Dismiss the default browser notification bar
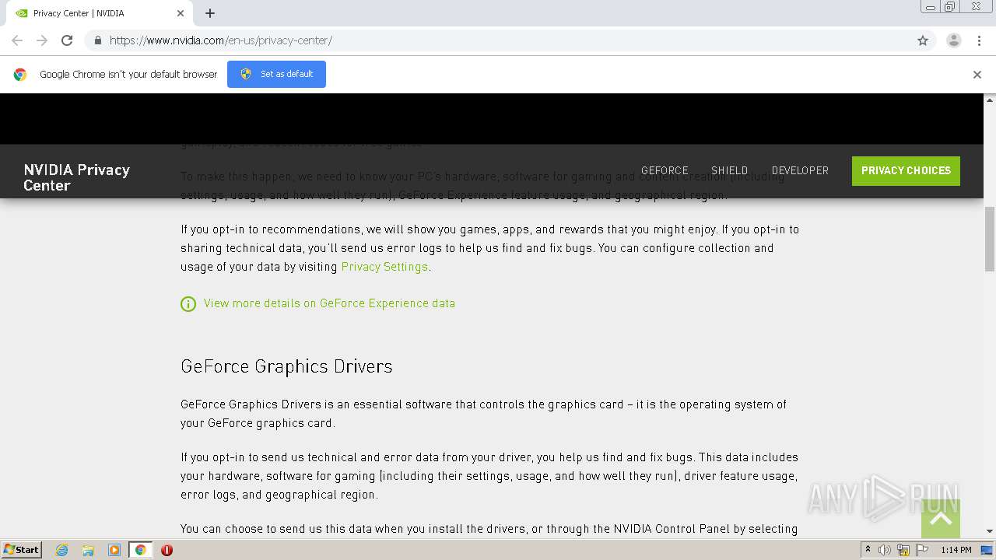The width and height of the screenshot is (996, 560). click(977, 75)
